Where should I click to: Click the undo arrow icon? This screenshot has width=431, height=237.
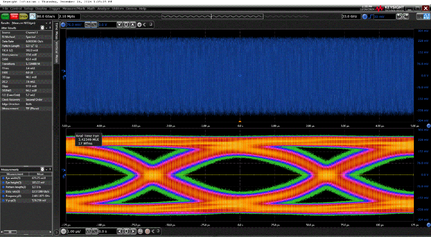pos(399,17)
